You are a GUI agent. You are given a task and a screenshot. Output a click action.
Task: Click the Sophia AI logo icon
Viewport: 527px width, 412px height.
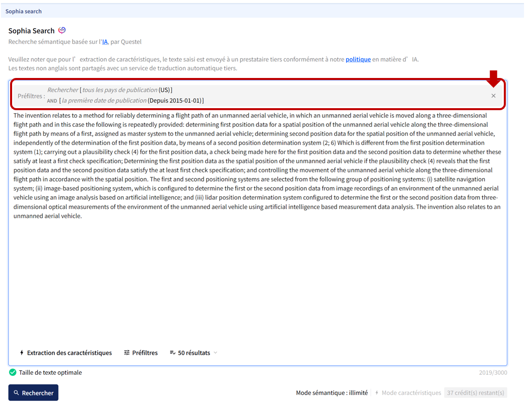[62, 30]
